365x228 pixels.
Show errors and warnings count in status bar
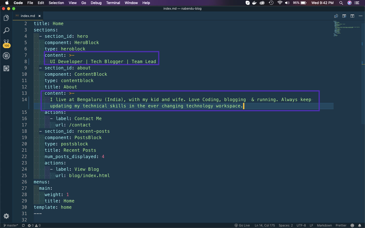tap(34, 225)
